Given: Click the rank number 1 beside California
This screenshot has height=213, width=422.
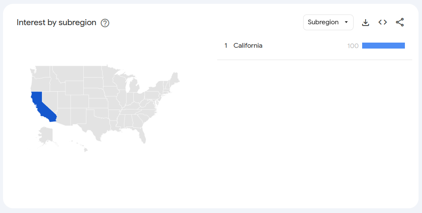Looking at the screenshot, I should coord(226,46).
